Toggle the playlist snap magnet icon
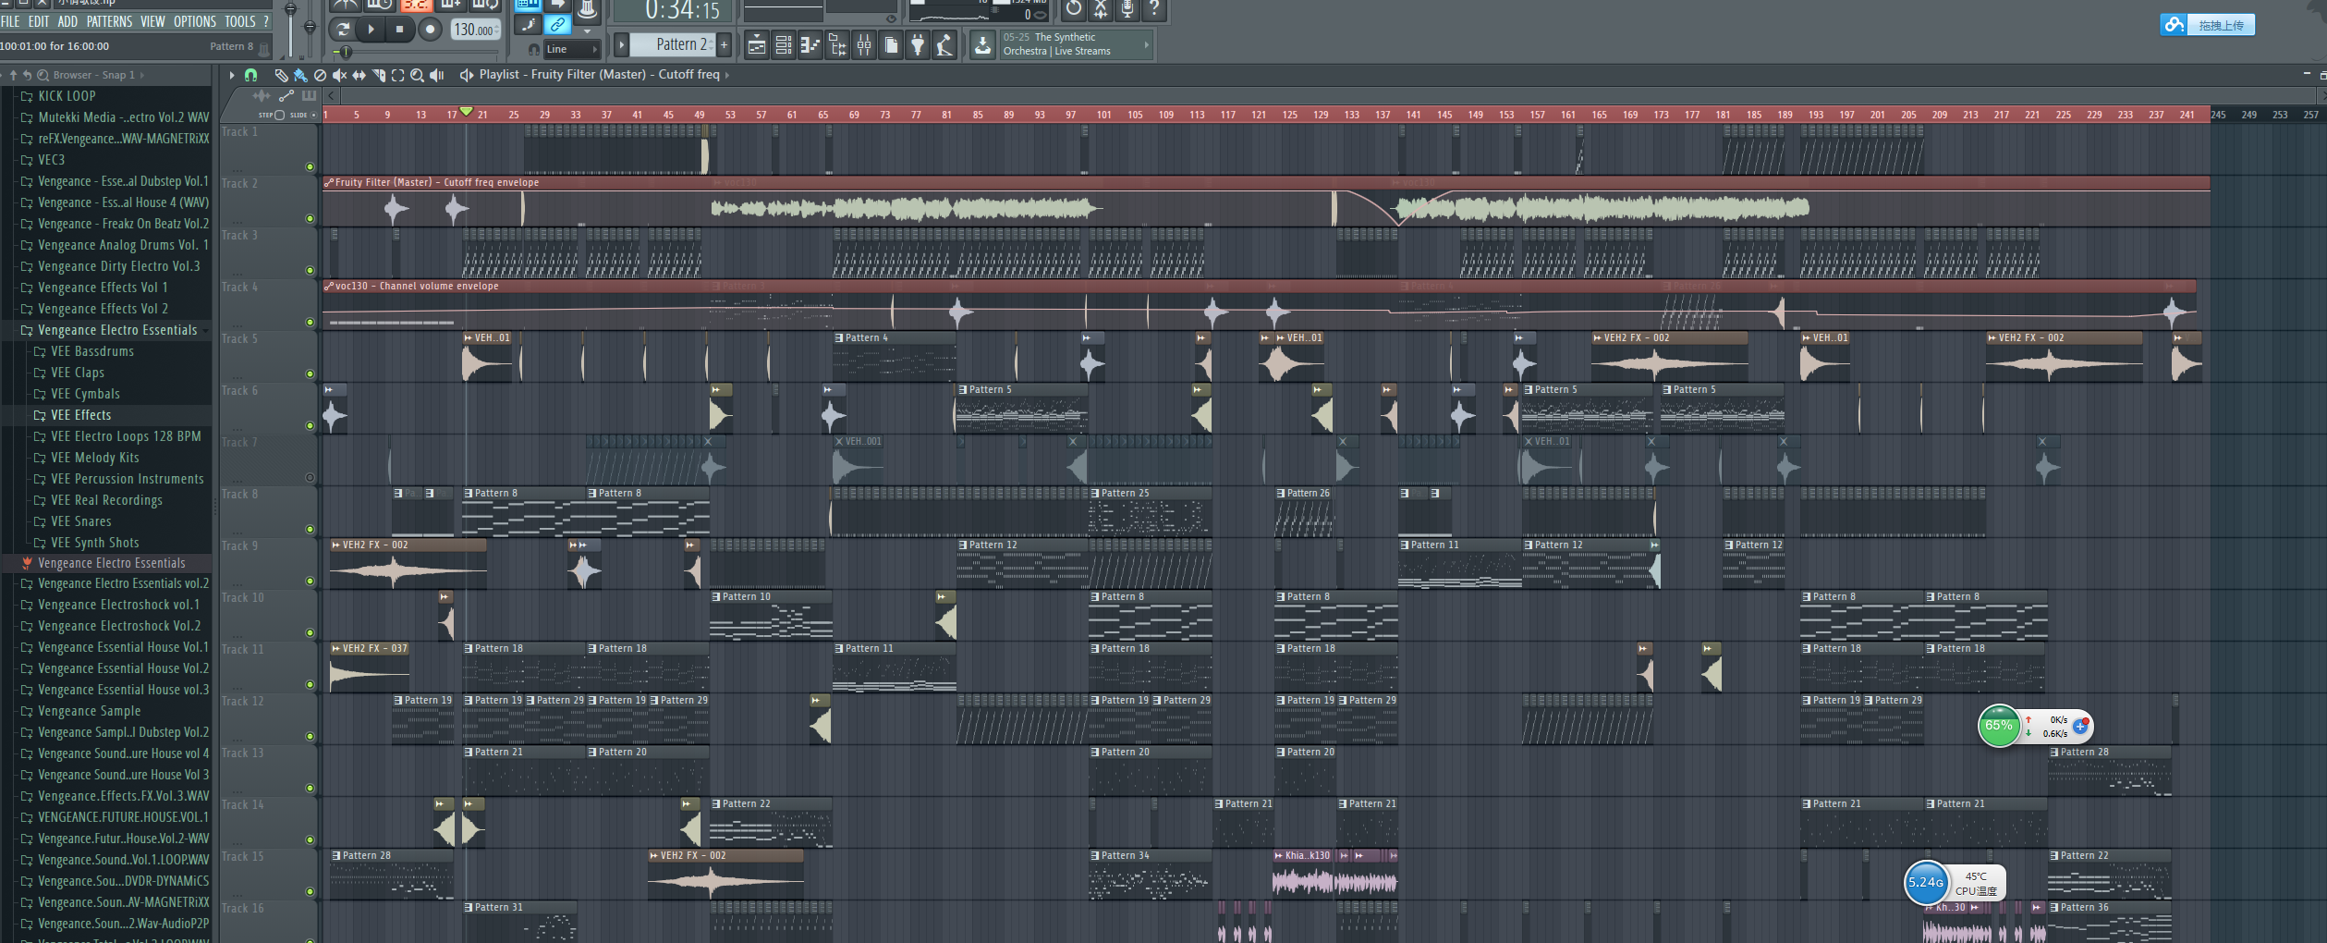 (250, 75)
